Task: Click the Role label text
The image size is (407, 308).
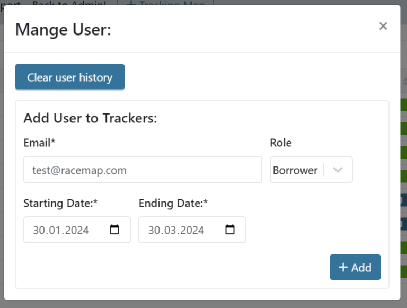Action: pyautogui.click(x=281, y=143)
